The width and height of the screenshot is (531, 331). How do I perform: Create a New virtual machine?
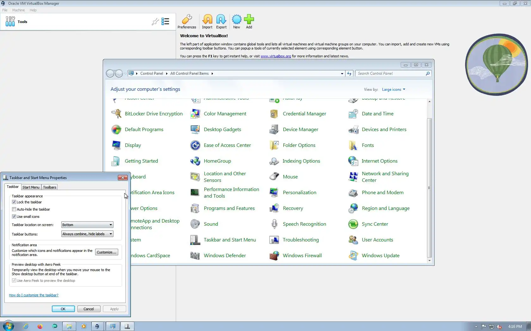[x=236, y=21]
